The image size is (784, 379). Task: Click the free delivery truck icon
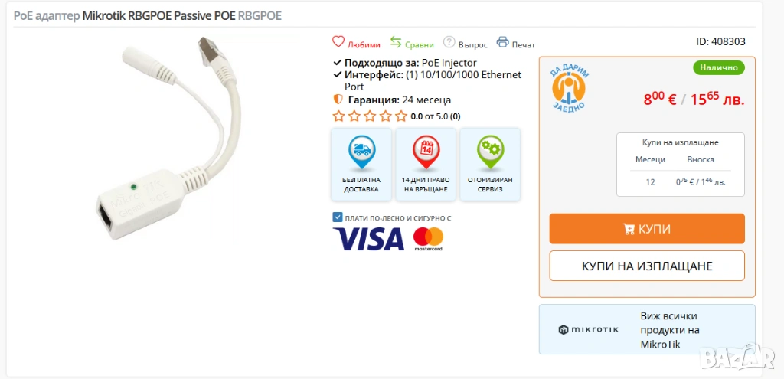361,152
